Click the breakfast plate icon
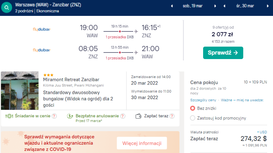 [9, 116]
